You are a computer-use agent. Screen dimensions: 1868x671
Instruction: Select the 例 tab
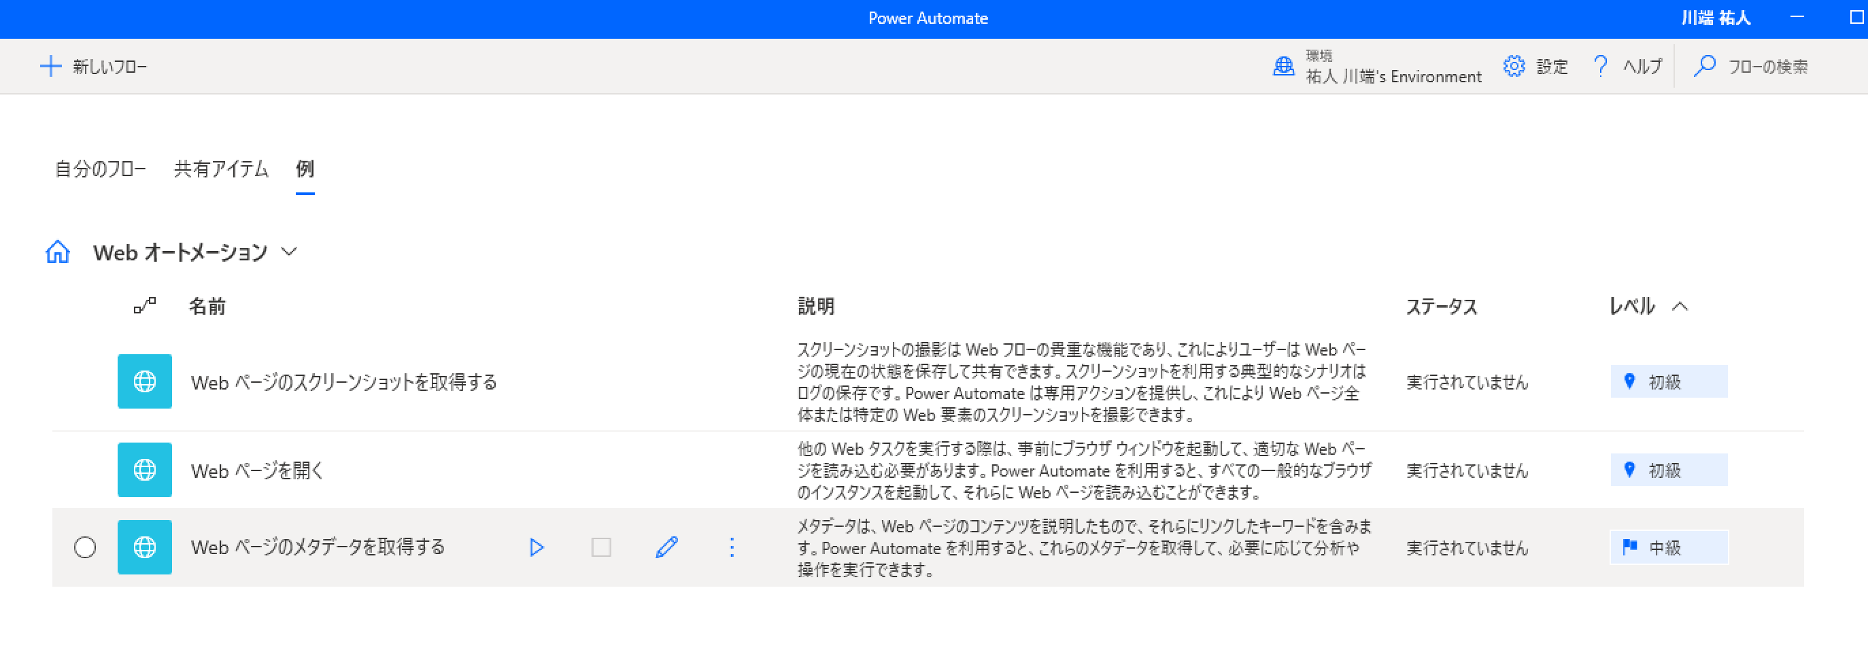point(305,169)
